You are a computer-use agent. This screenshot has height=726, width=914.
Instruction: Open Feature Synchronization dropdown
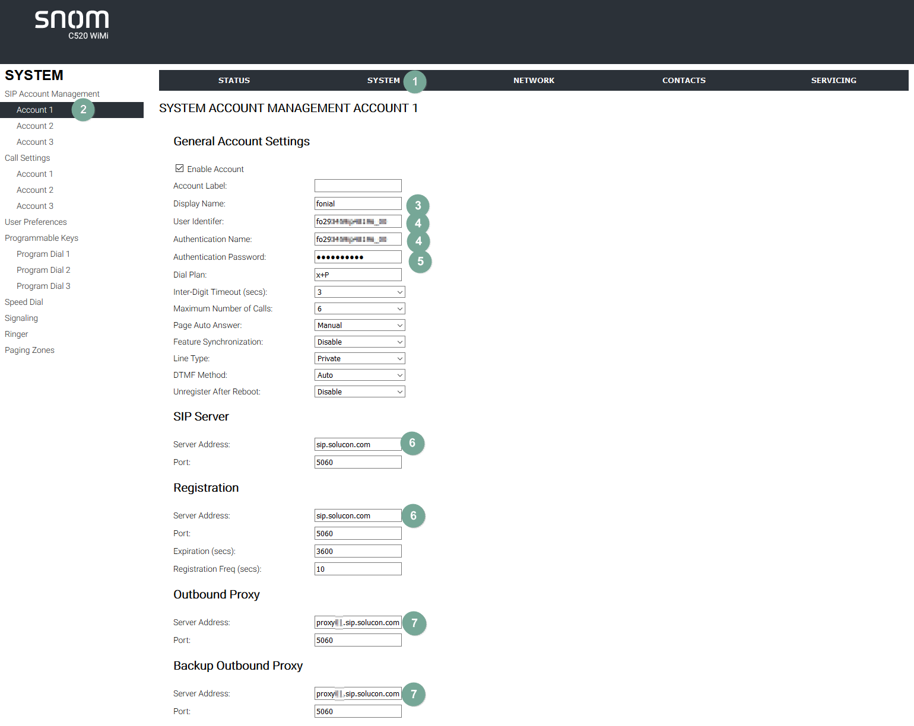(360, 342)
